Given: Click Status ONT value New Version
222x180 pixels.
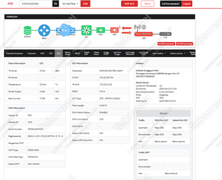Looking at the screenshot, I should point(34,164).
